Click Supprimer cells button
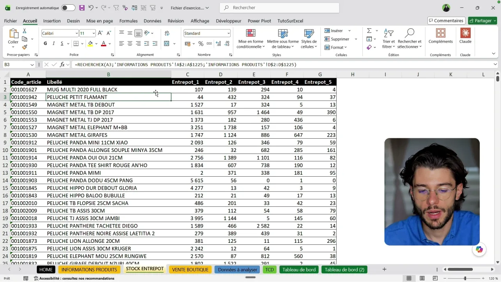The height and width of the screenshot is (282, 501). (337, 39)
